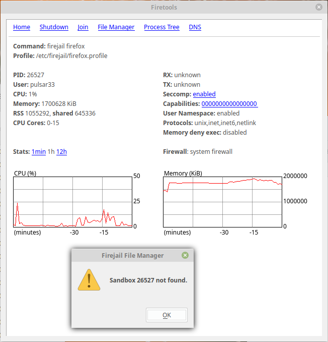This screenshot has height=342, width=328.
Task: Select the Join link
Action: pyautogui.click(x=83, y=27)
